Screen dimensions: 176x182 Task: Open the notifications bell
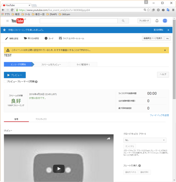157,21
